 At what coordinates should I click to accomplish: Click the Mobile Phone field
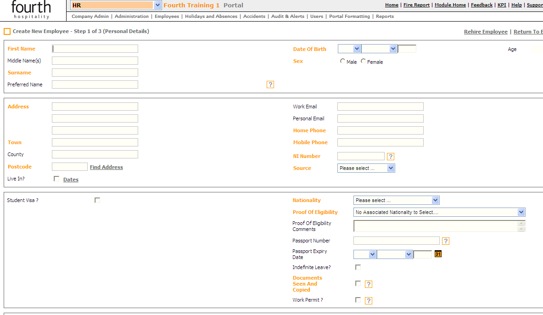click(380, 142)
